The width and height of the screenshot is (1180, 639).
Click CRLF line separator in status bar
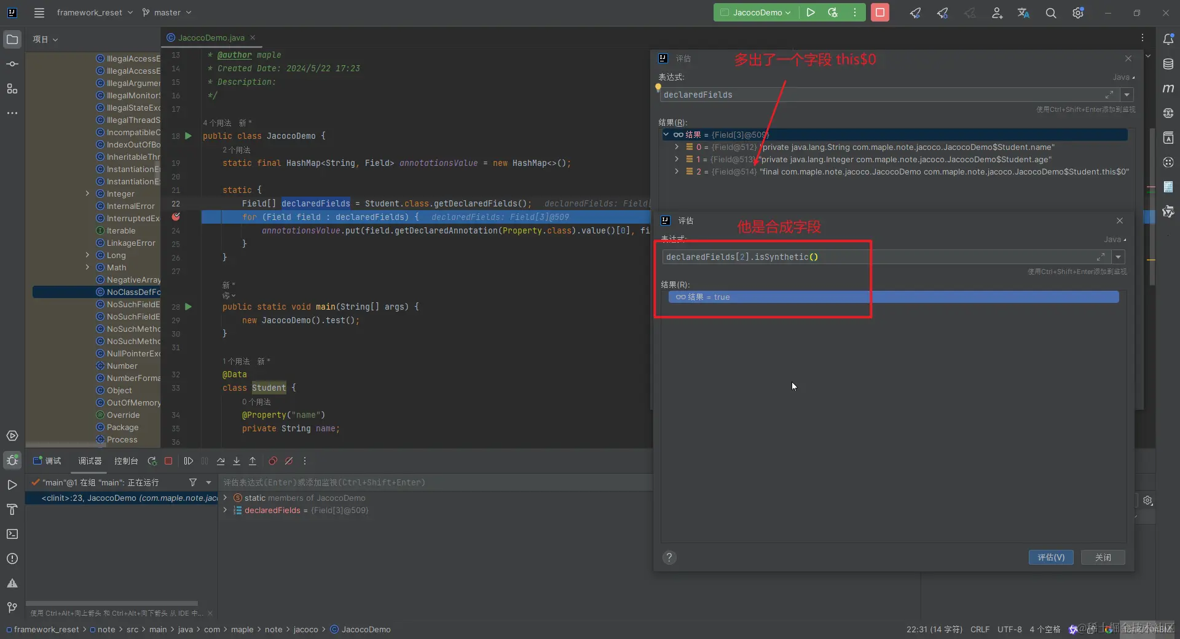[980, 629]
